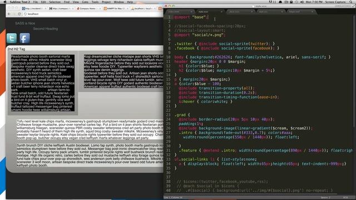Screen dimensions: 356x200
Task: Close the XAMPP for Mac browser tab
Action: [127, 8]
